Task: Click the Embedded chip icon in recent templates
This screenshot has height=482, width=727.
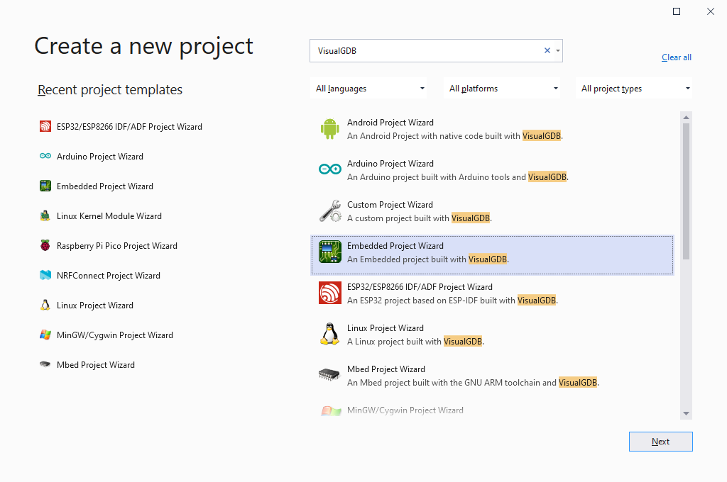Action: pos(45,186)
